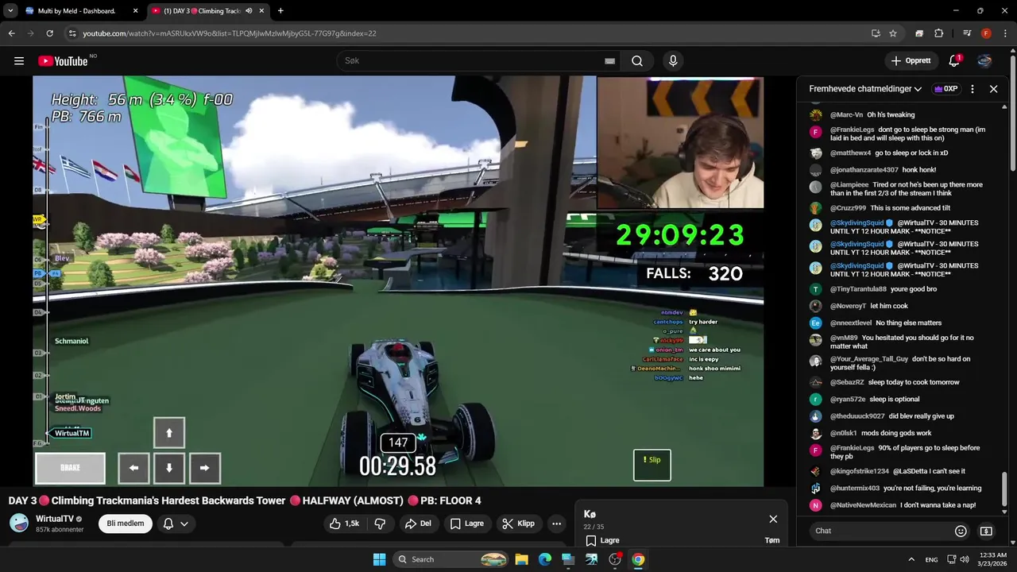Open Microsoft Edge from taskbar

click(544, 559)
